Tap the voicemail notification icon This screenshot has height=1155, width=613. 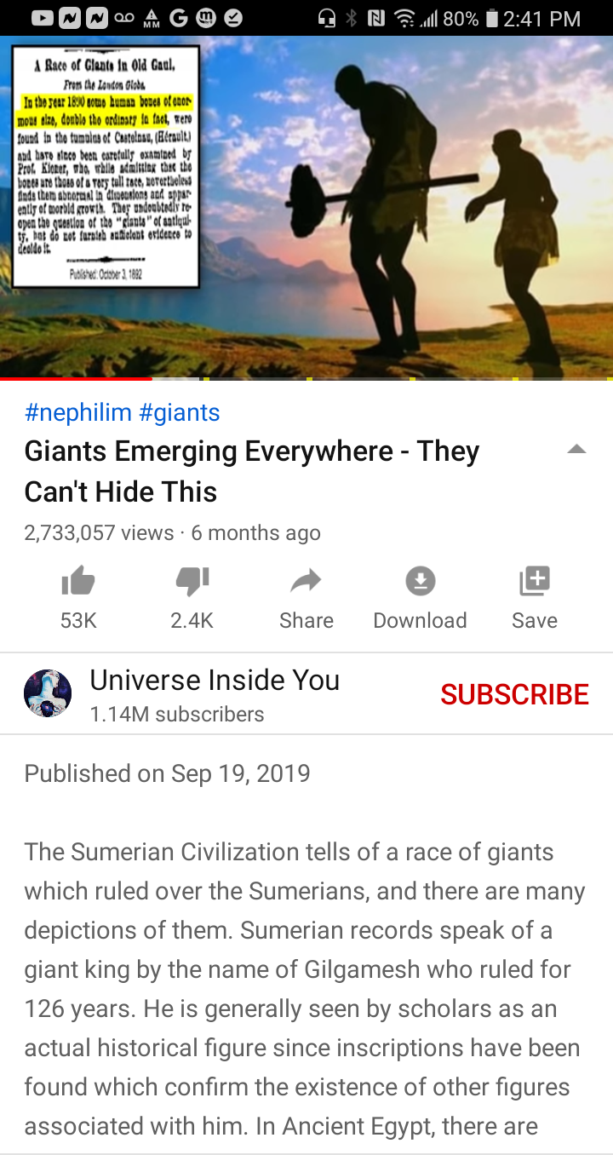coord(124,18)
